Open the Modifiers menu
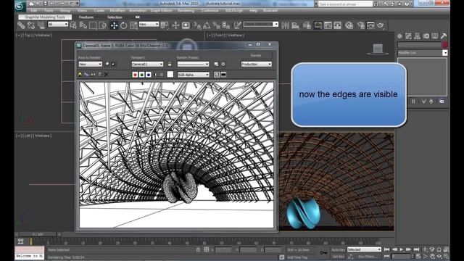The image size is (464, 261). [117, 11]
